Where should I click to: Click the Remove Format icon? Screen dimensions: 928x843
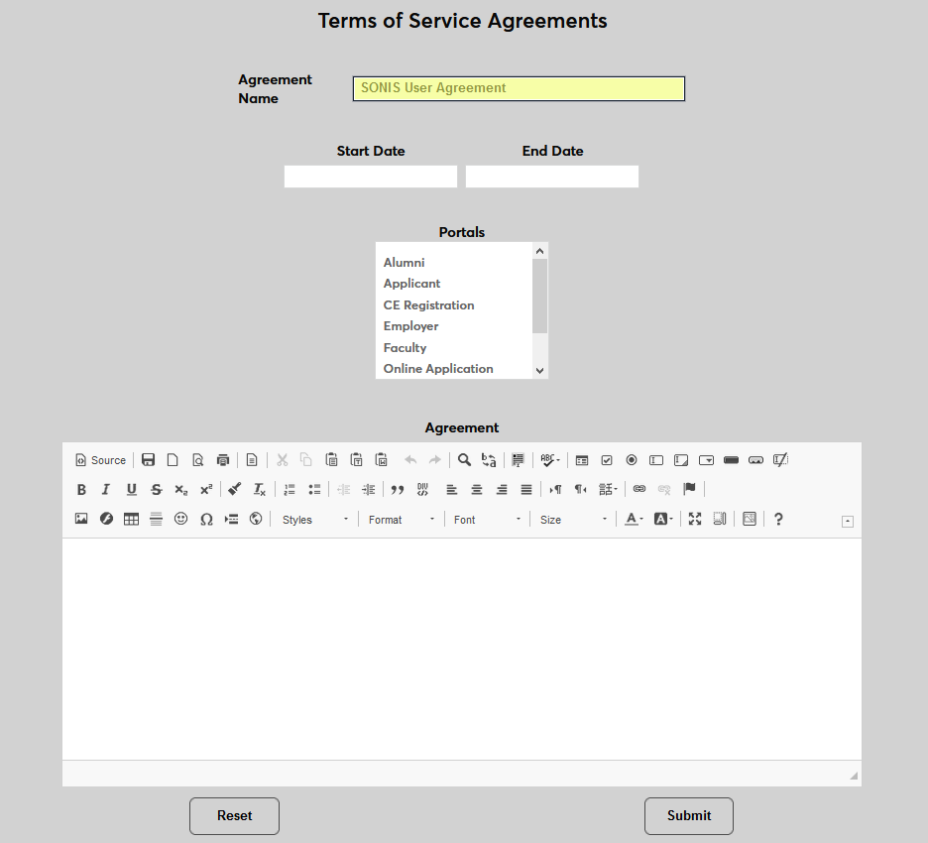(259, 490)
